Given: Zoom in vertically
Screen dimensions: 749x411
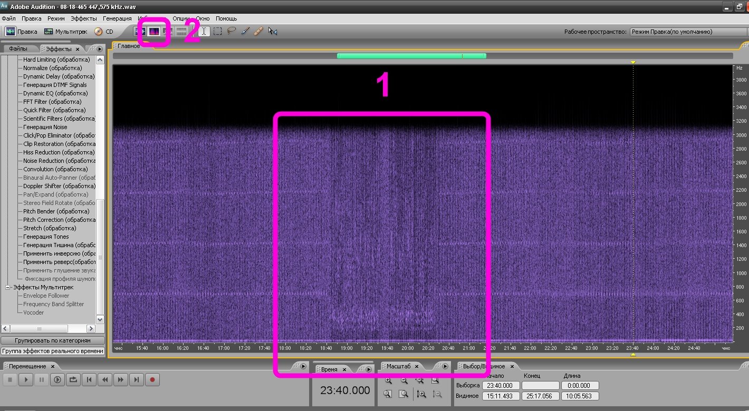Looking at the screenshot, I should (x=421, y=394).
